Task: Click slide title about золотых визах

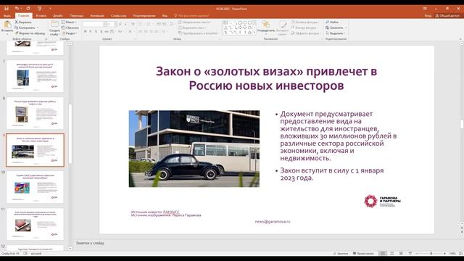Action: pyautogui.click(x=266, y=78)
